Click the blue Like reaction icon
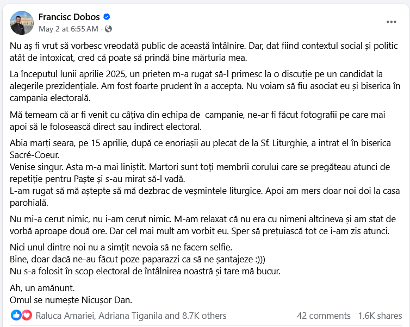 coord(16,316)
